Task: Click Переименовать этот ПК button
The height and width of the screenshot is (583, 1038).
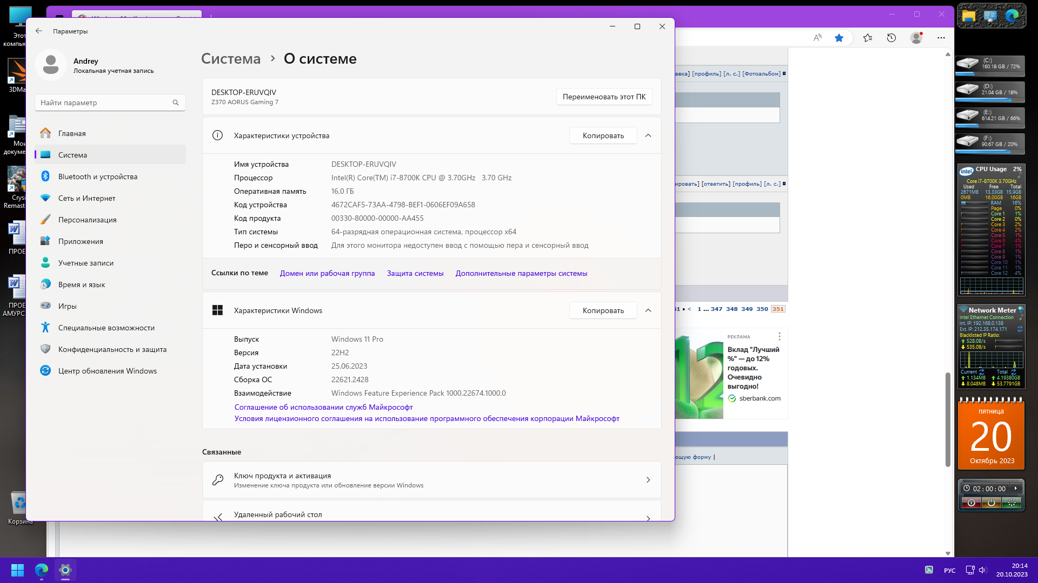Action: pyautogui.click(x=604, y=97)
